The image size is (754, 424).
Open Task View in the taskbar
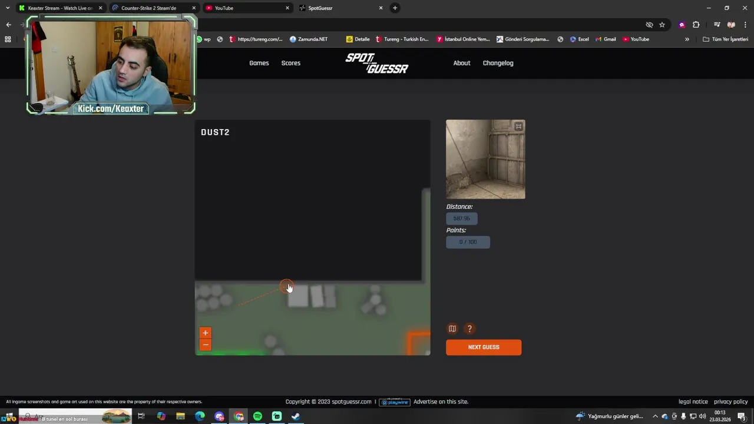141,416
